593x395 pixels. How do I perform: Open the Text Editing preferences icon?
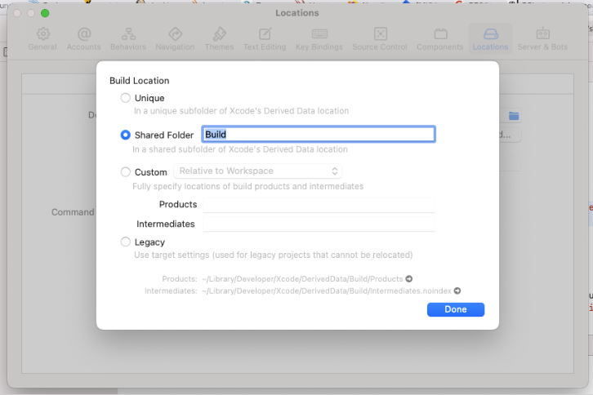tap(265, 34)
